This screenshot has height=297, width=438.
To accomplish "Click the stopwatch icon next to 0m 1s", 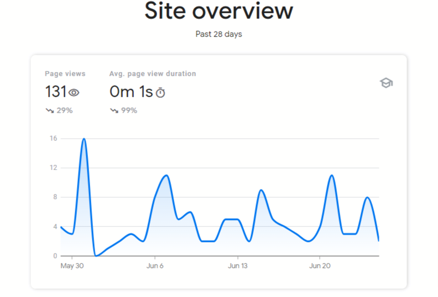I will 160,93.
